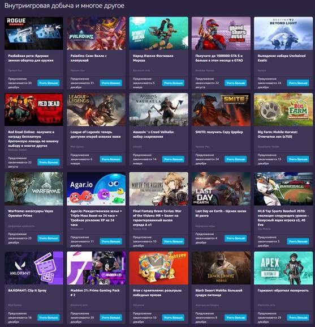Open the Tap Sports Baseball thumbnail
Image resolution: width=315 pixels, height=327 pixels.
[283, 189]
